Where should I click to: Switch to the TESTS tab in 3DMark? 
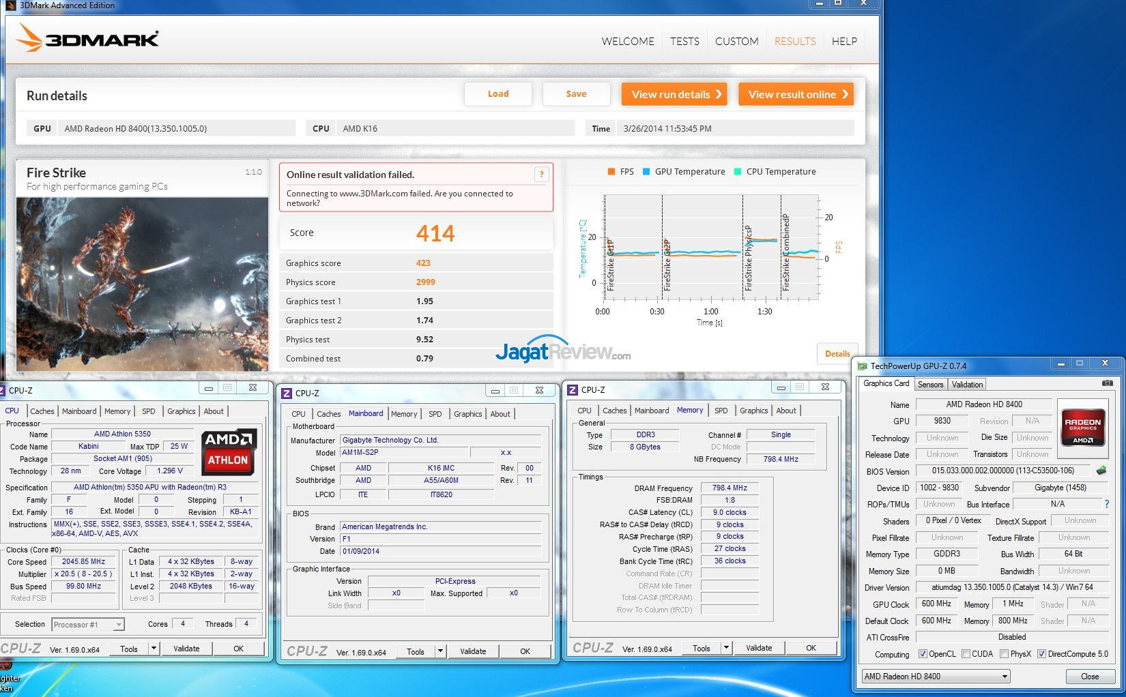click(684, 42)
